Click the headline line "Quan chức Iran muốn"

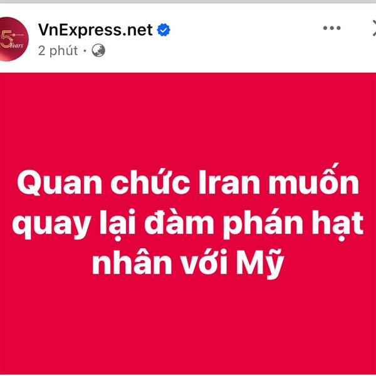click(188, 181)
